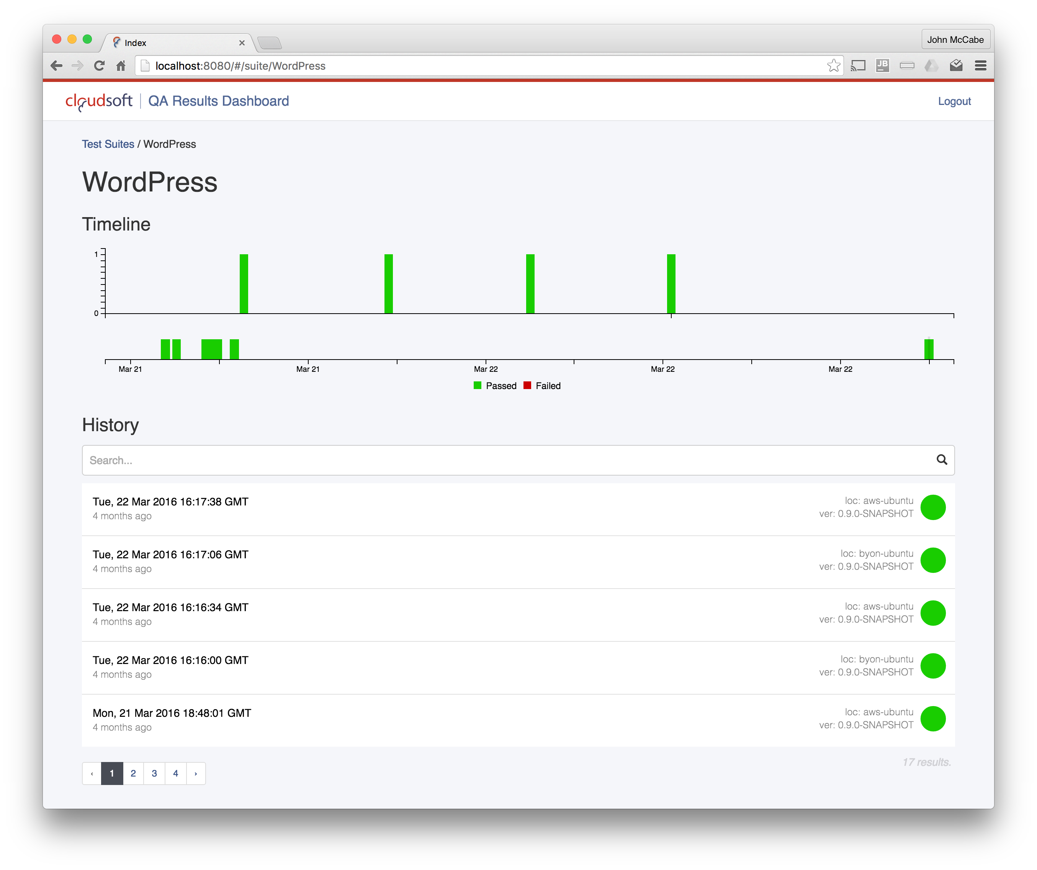Select pagination page 1

click(112, 773)
